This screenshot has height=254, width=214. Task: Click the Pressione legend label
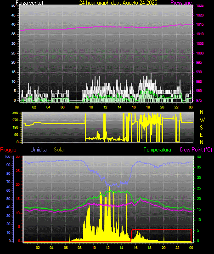click(x=181, y=3)
